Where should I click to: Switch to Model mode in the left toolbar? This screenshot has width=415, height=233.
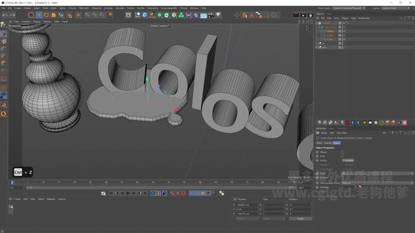pyautogui.click(x=3, y=34)
